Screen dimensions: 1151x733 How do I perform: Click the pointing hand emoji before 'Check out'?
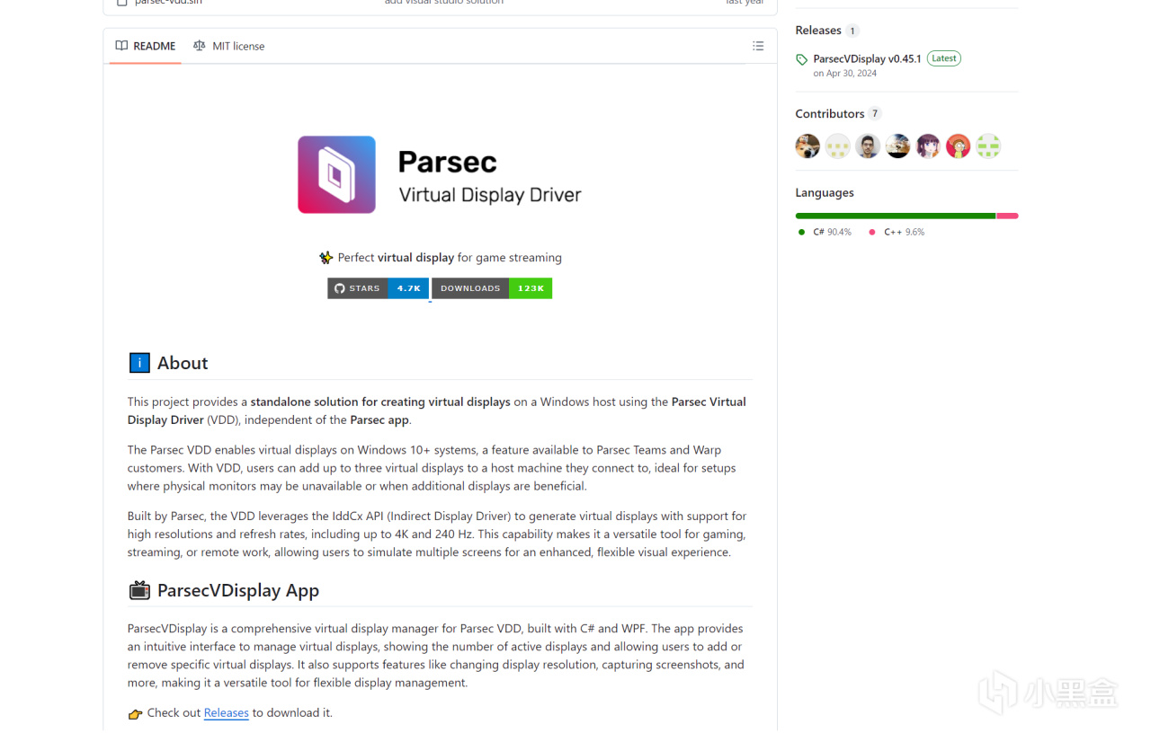[135, 714]
